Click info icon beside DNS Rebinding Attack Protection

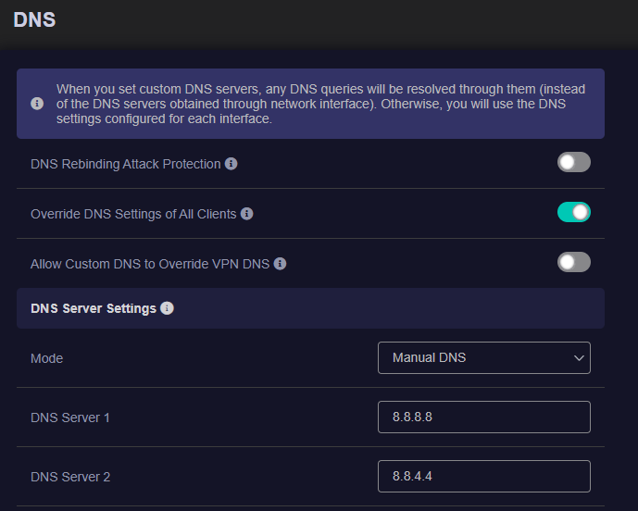coord(231,164)
